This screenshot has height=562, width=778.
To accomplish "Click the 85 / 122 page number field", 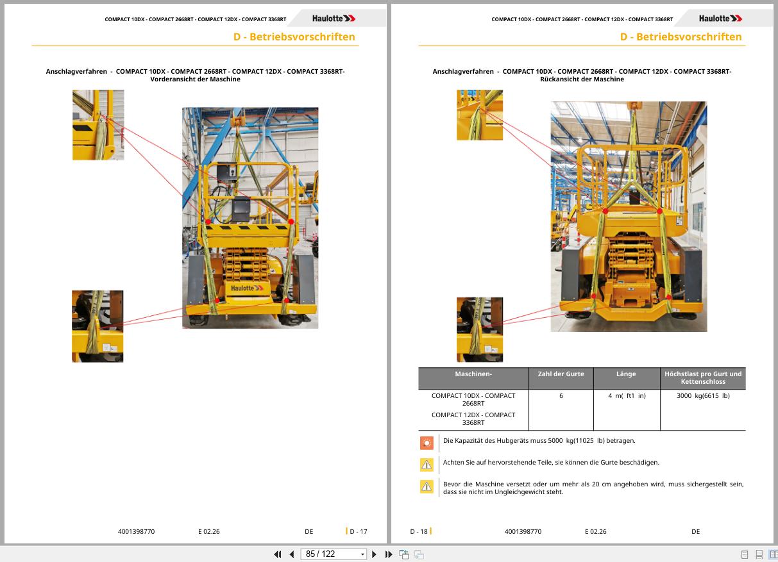I will 330,554.
